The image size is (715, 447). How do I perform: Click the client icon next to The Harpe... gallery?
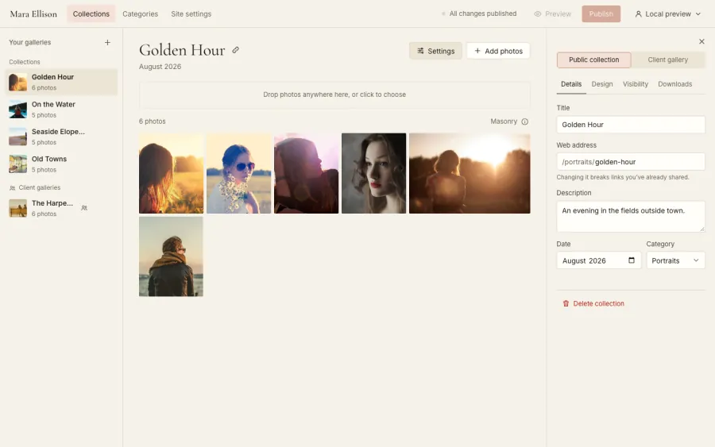[84, 208]
